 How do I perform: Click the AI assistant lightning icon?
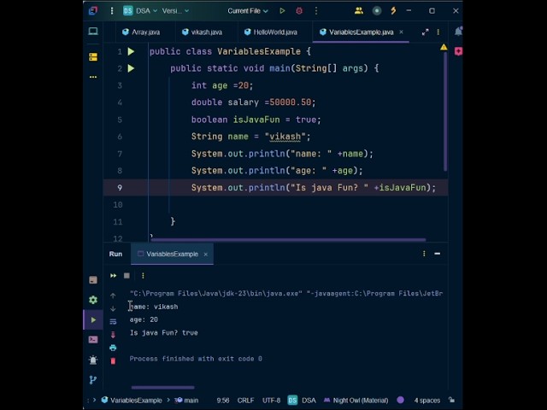click(x=393, y=11)
